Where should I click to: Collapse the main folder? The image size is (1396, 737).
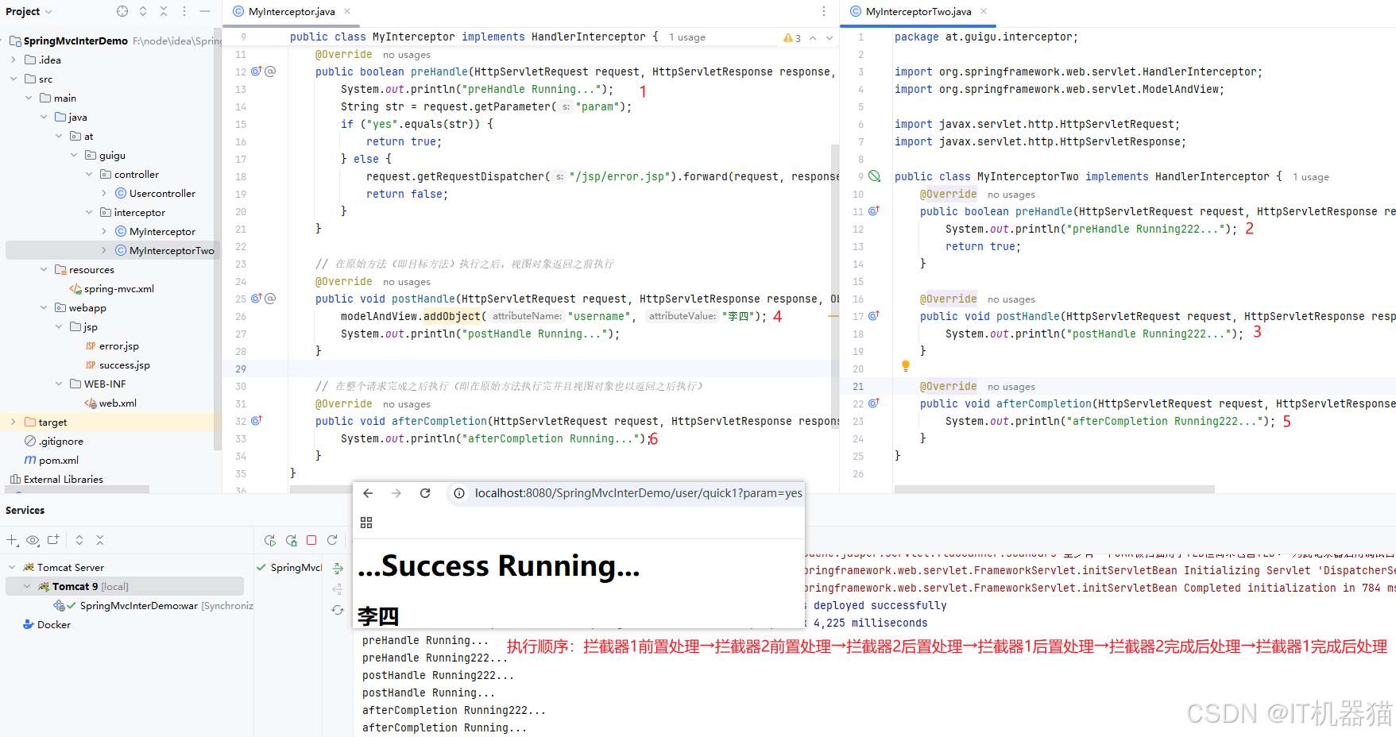point(29,98)
